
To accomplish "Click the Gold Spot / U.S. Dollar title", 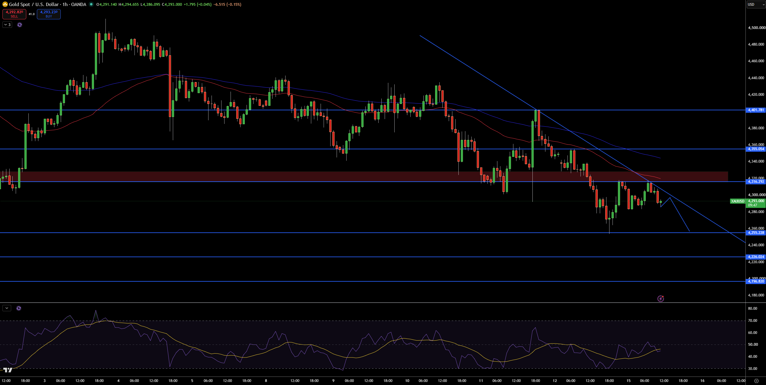I will coord(34,4).
